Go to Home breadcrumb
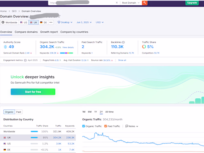This screenshot has width=204, height=153. pyautogui.click(x=3, y=11)
